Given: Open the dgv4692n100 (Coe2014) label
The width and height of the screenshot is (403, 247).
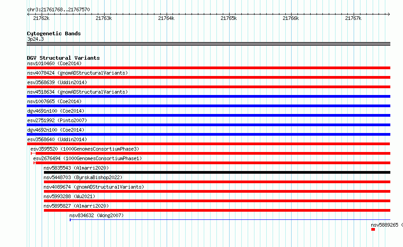Looking at the screenshot, I should tap(56, 130).
